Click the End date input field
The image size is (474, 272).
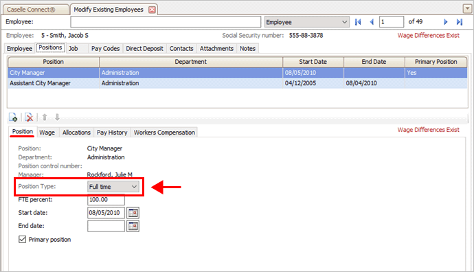pyautogui.click(x=106, y=226)
